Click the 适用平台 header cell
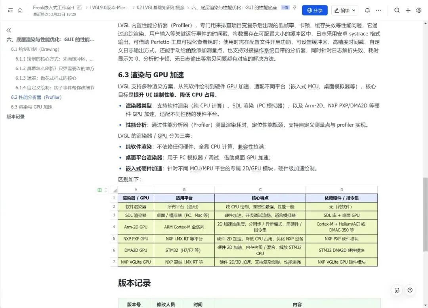Screen dimensions: 428x308 184,198
